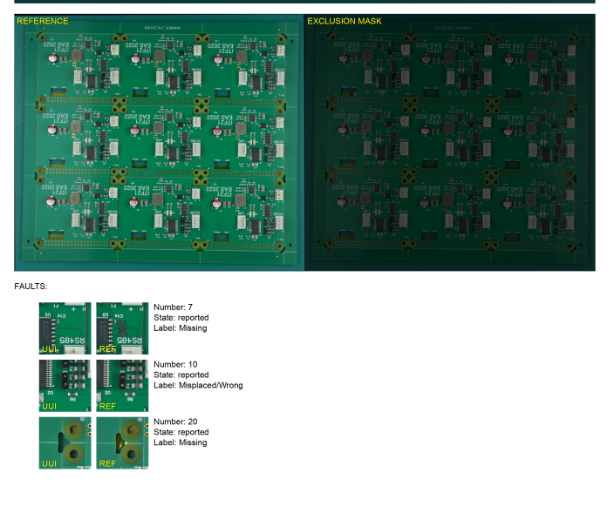Image resolution: width=614 pixels, height=513 pixels.
Task: Click the dark bar above the images
Action: coord(304,2)
